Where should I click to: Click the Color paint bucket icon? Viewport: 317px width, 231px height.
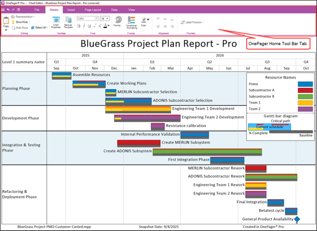[x=143, y=20]
